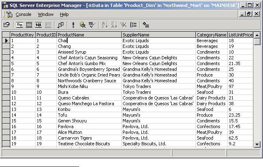Image resolution: width=263 pixels, height=167 pixels.
Task: Click the 'Carnarvon Tigers' cell
Action: 89,138
